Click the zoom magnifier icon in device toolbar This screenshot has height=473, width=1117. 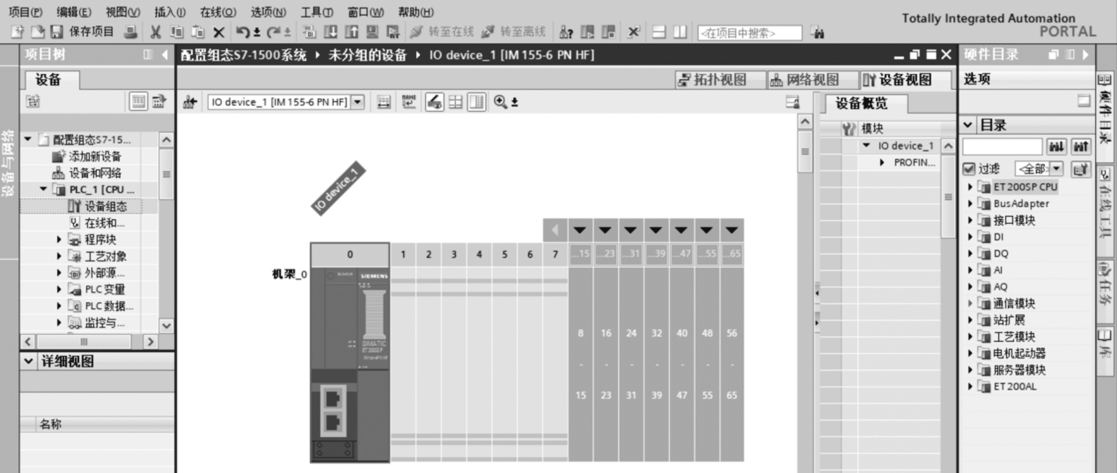tap(500, 102)
